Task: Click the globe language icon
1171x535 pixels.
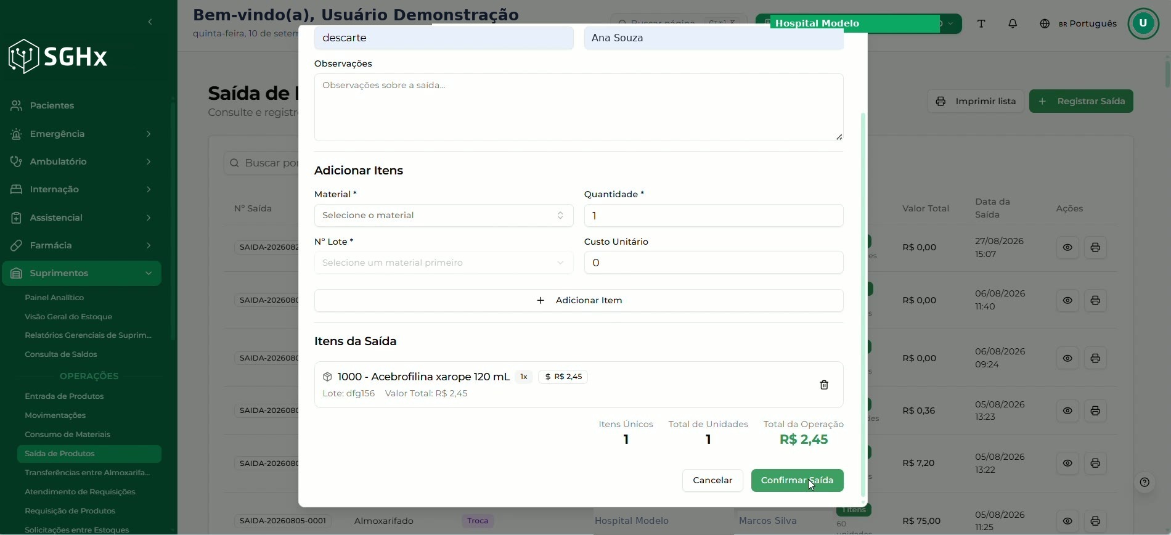Action: click(x=1045, y=23)
